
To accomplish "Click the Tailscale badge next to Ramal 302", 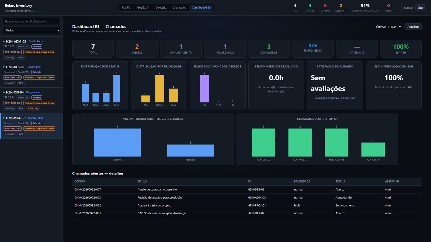I will pyautogui.click(x=37, y=47).
